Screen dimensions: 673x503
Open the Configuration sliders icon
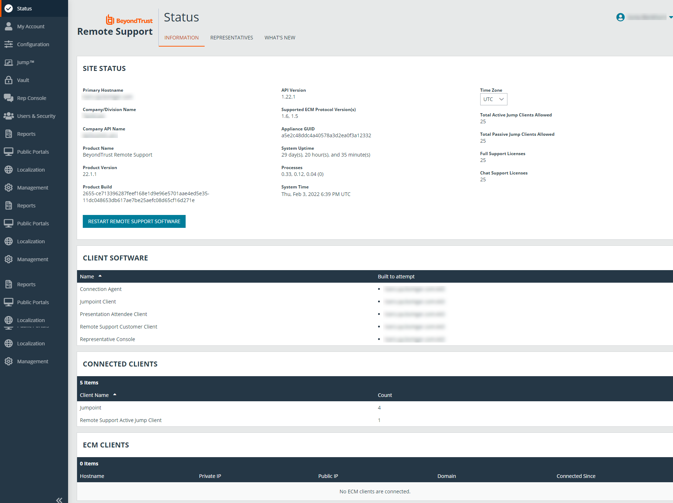click(9, 44)
